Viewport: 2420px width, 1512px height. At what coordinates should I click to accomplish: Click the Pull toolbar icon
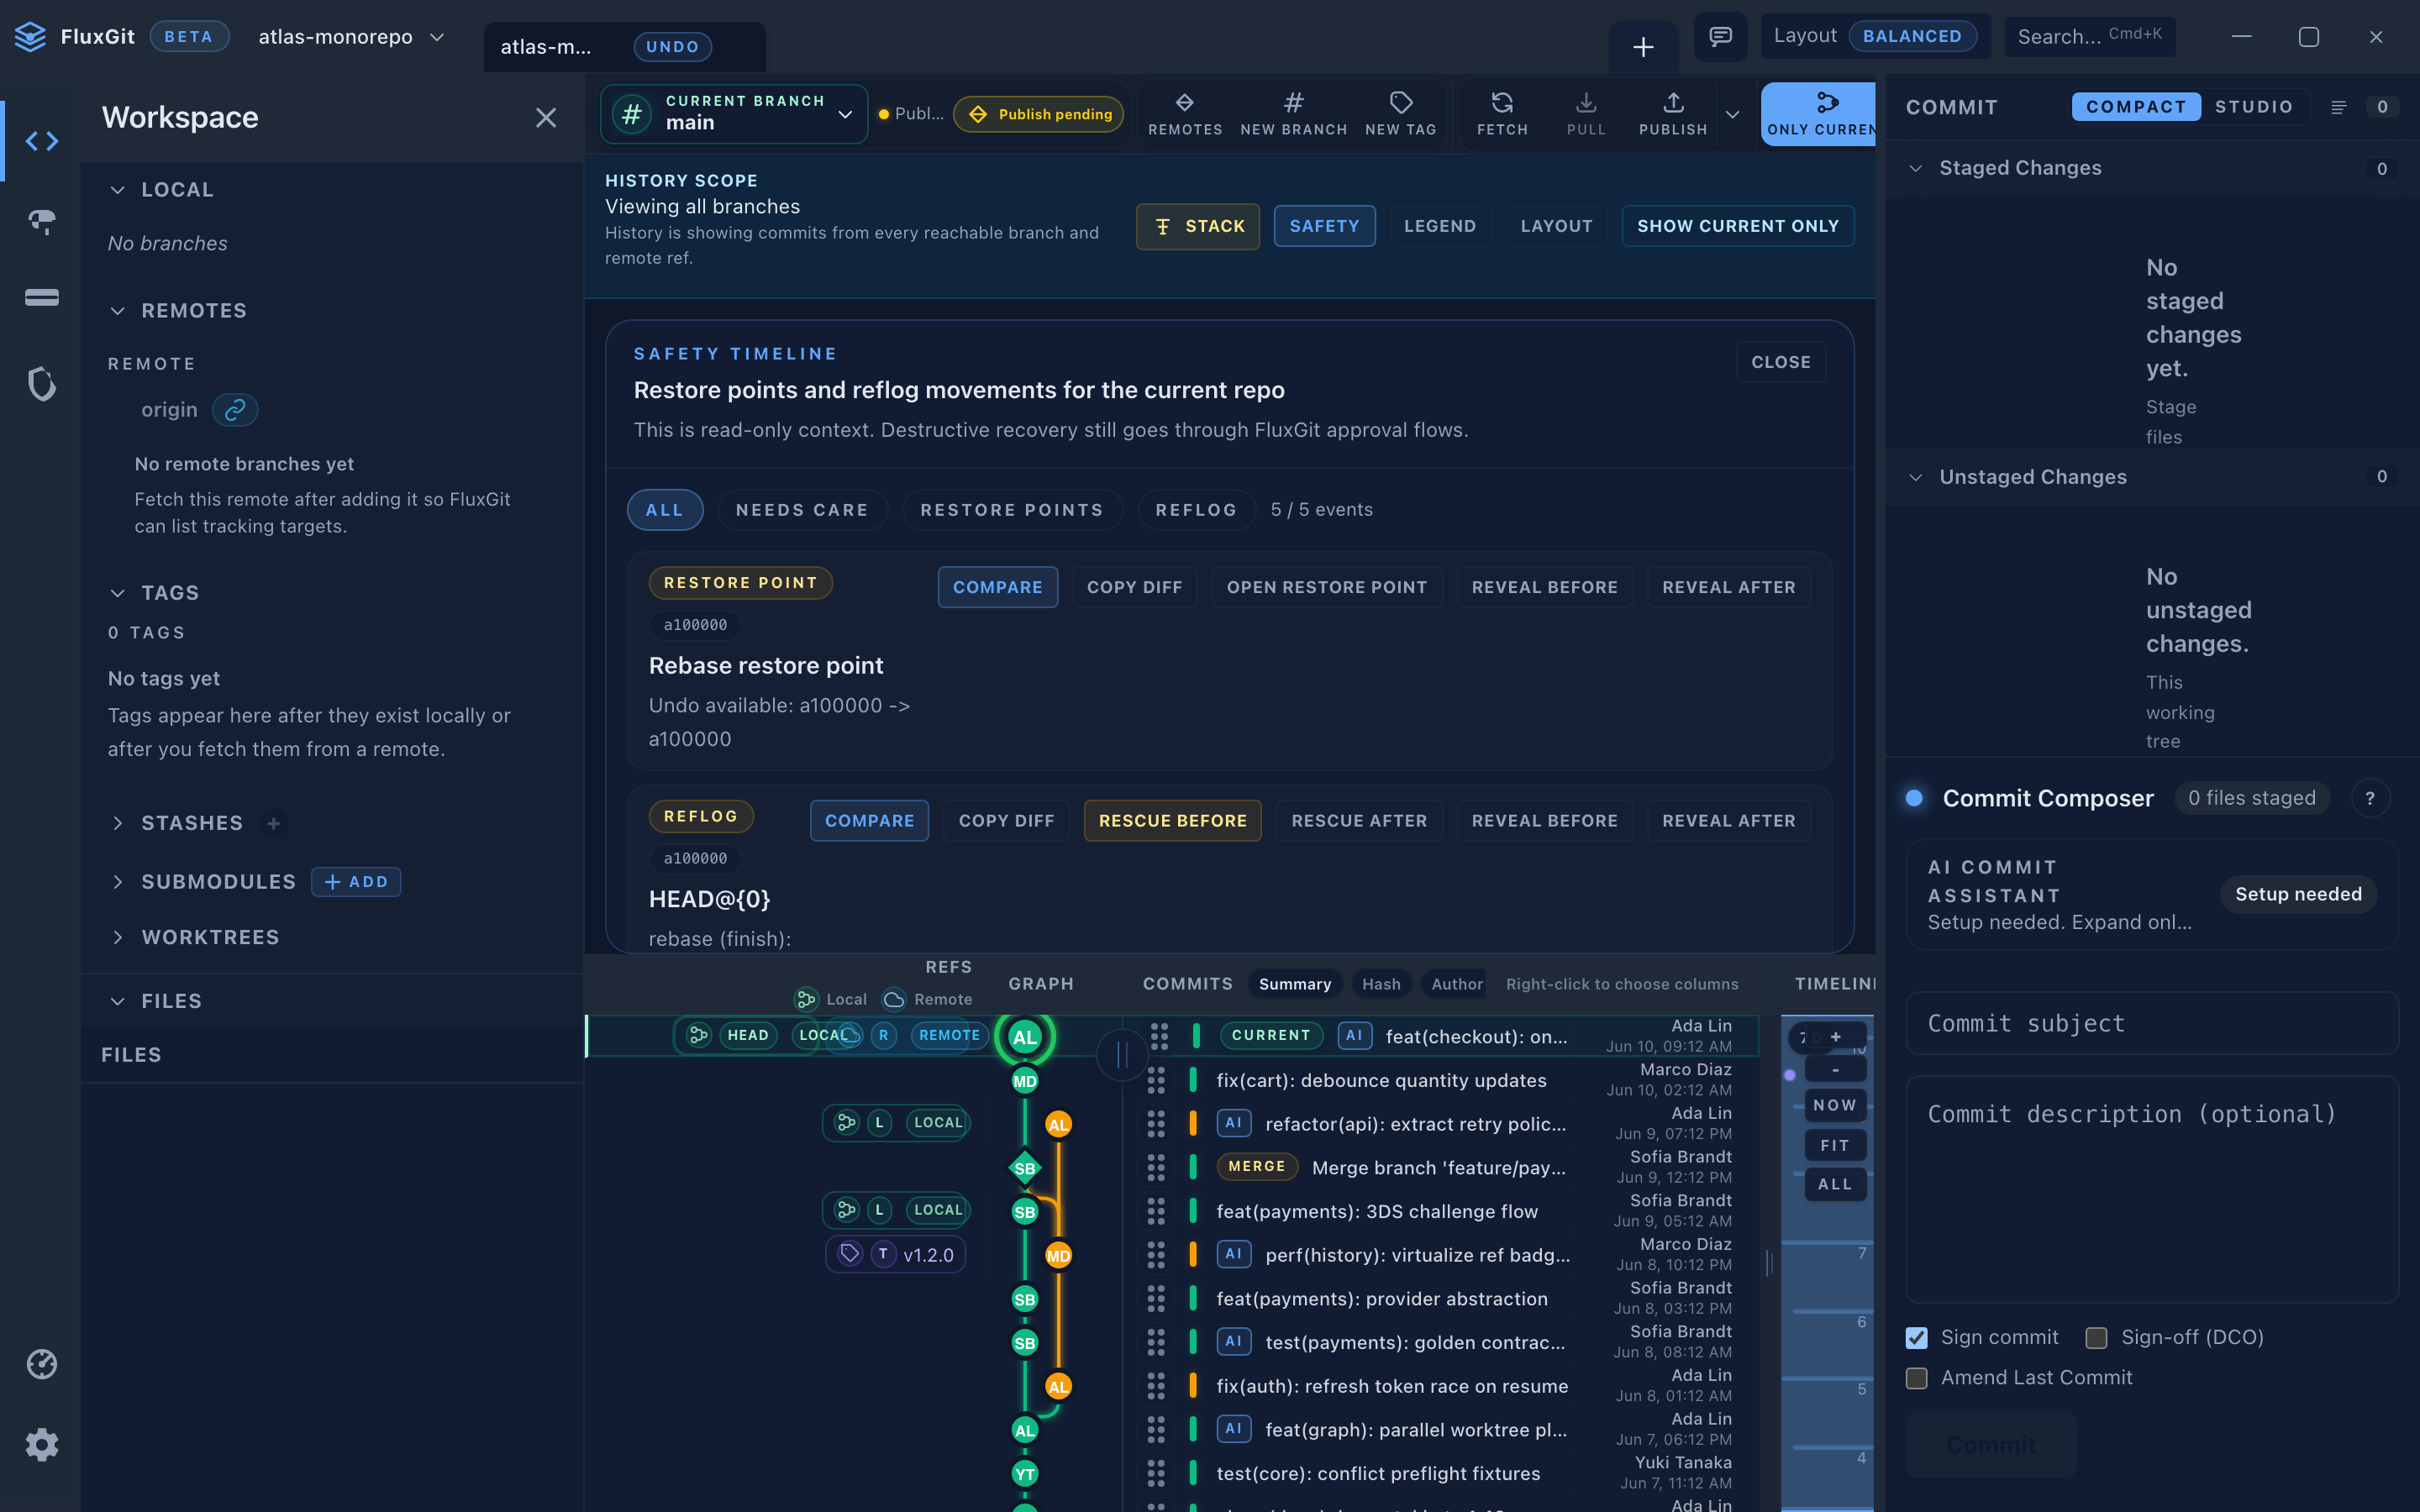coord(1586,114)
